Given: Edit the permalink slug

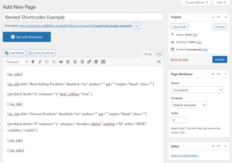Looking at the screenshot, I should point(137,26).
